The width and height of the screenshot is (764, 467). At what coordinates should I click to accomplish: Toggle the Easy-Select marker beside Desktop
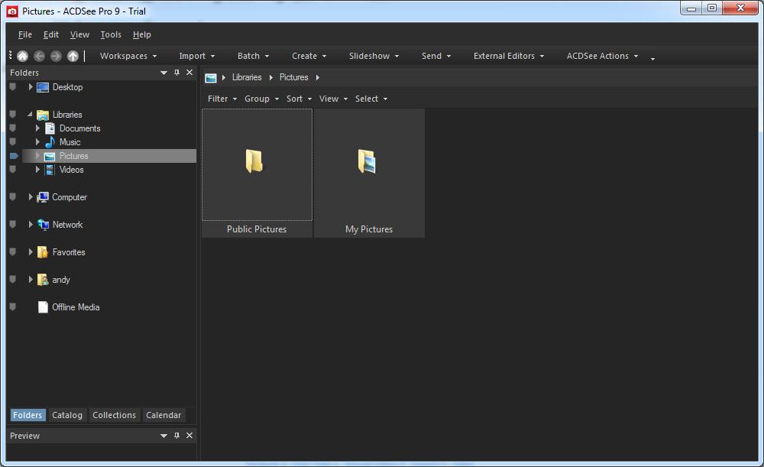coord(12,86)
